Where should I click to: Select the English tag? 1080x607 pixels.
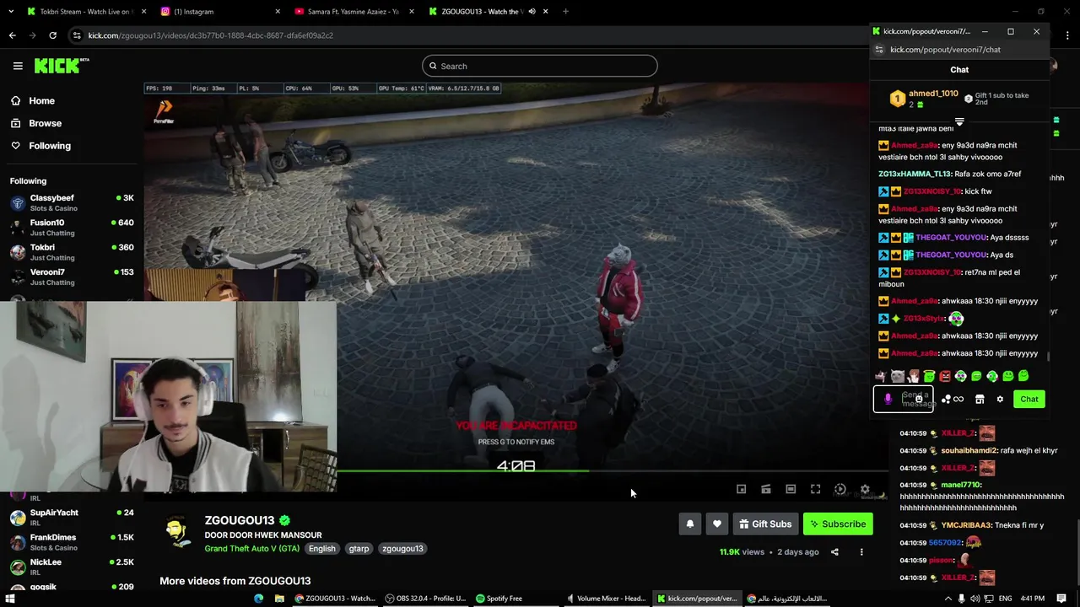(321, 548)
